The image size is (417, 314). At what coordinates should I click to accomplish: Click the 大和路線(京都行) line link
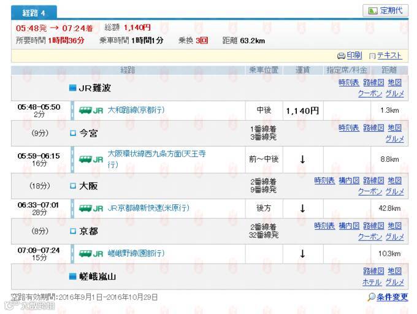[136, 110]
